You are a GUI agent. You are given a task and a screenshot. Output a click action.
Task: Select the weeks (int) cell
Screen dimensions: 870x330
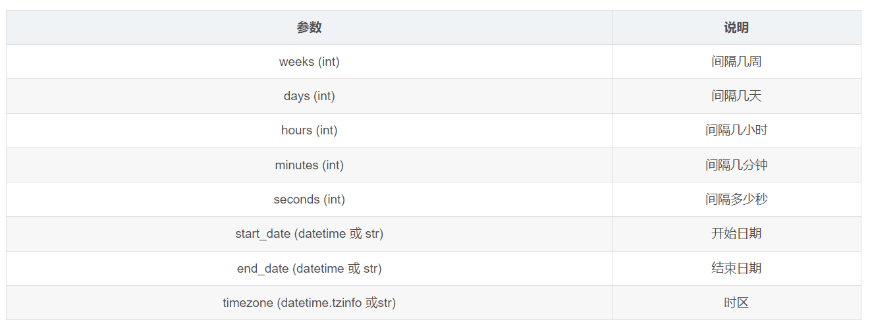click(309, 62)
